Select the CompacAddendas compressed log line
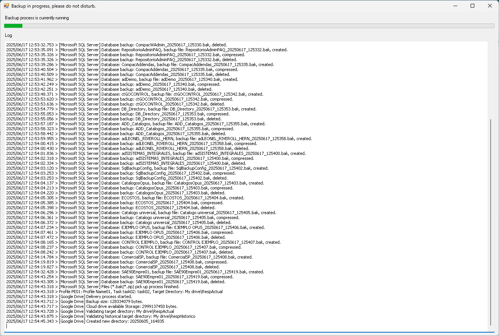Screen dimensions: 499x336 point(122,69)
